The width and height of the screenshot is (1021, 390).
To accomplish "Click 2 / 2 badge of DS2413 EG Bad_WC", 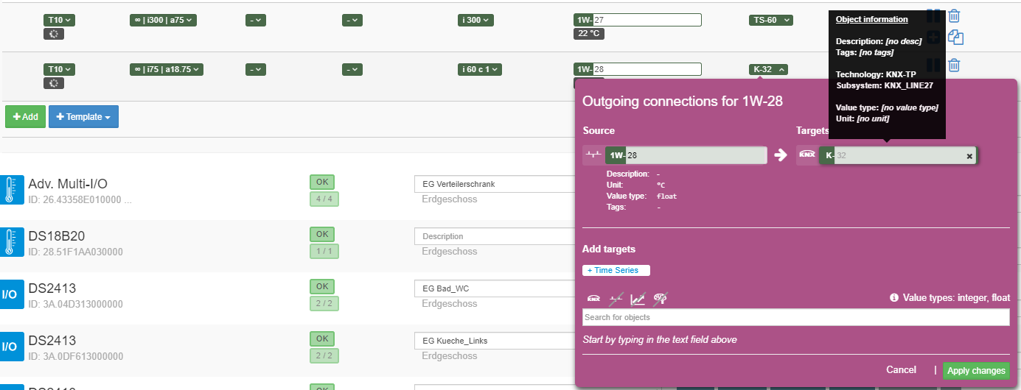I will click(x=324, y=303).
